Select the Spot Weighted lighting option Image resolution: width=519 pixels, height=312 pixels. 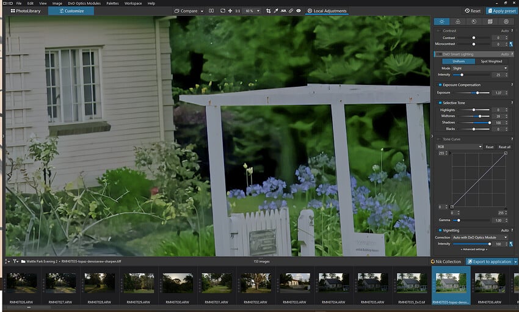(x=491, y=61)
